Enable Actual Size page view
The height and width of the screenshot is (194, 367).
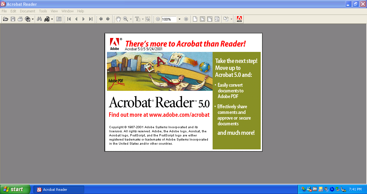[x=195, y=19]
